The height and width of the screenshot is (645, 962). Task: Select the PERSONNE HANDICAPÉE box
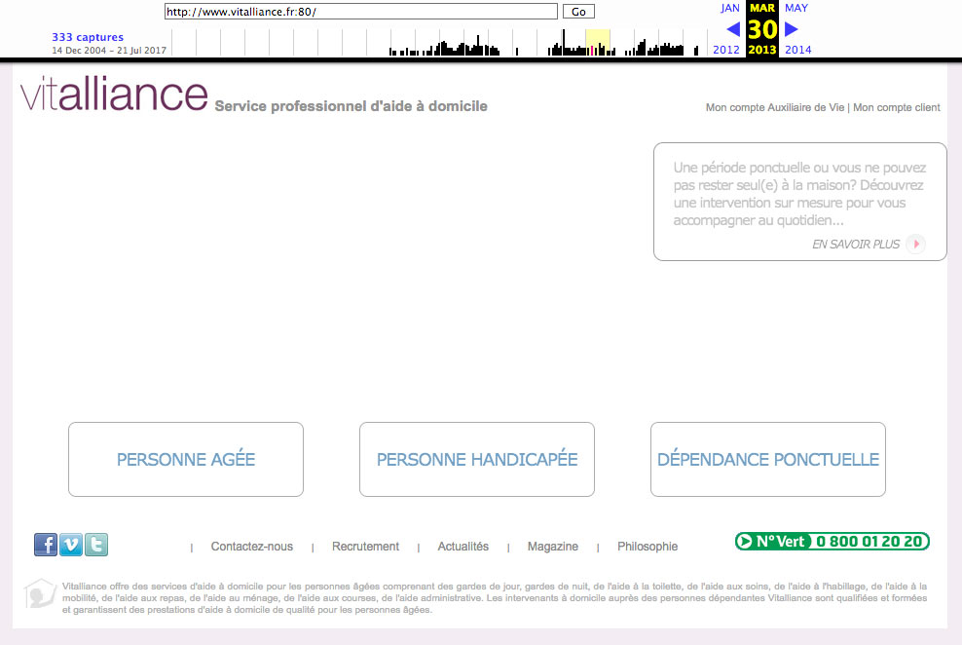coord(477,459)
